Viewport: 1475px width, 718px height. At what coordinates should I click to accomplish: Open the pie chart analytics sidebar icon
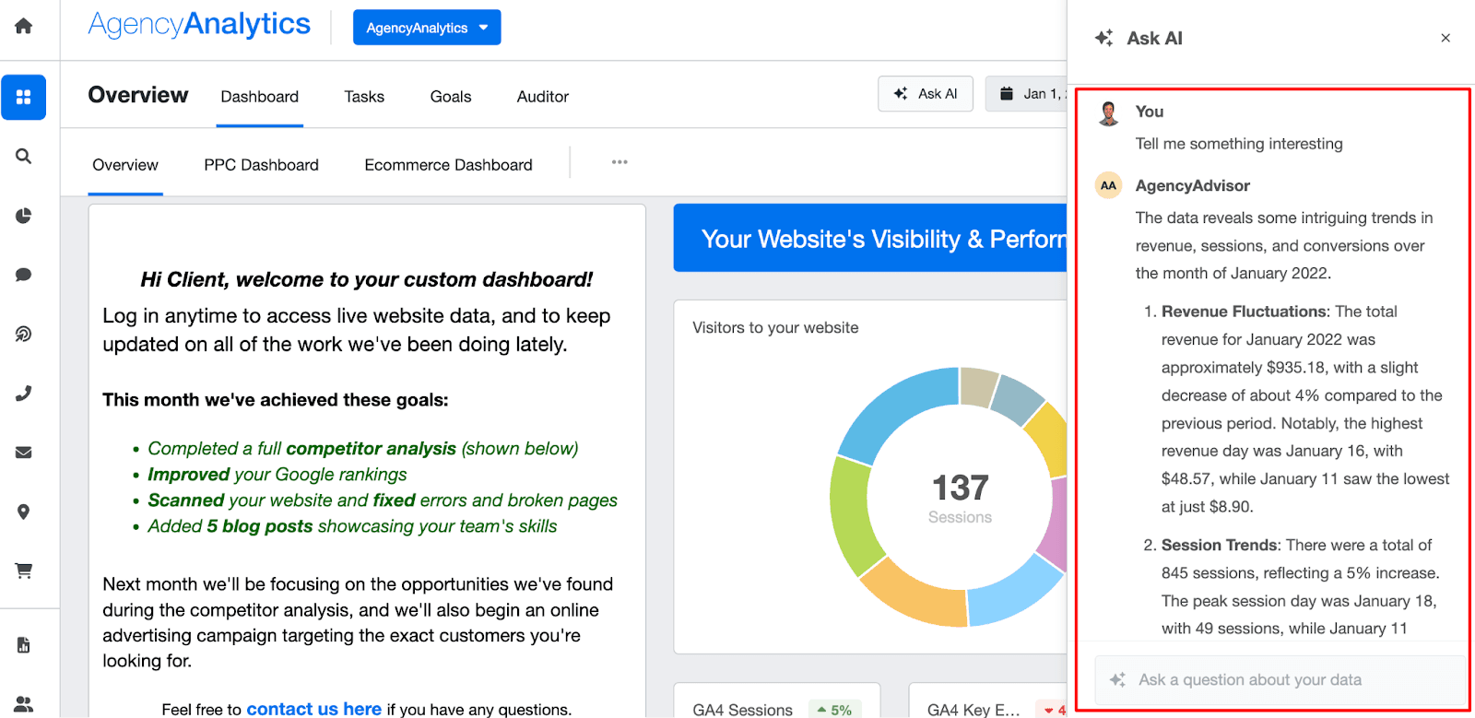click(24, 216)
